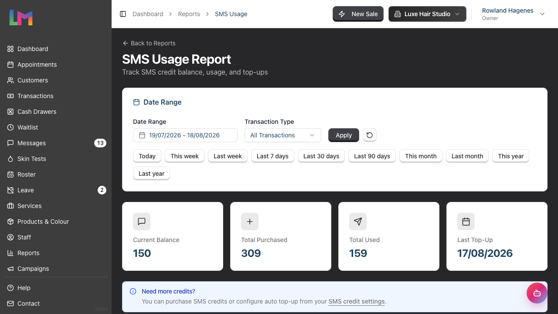Click the Last Top-Up date 17/08/2026
This screenshot has height=314, width=558.
485,253
